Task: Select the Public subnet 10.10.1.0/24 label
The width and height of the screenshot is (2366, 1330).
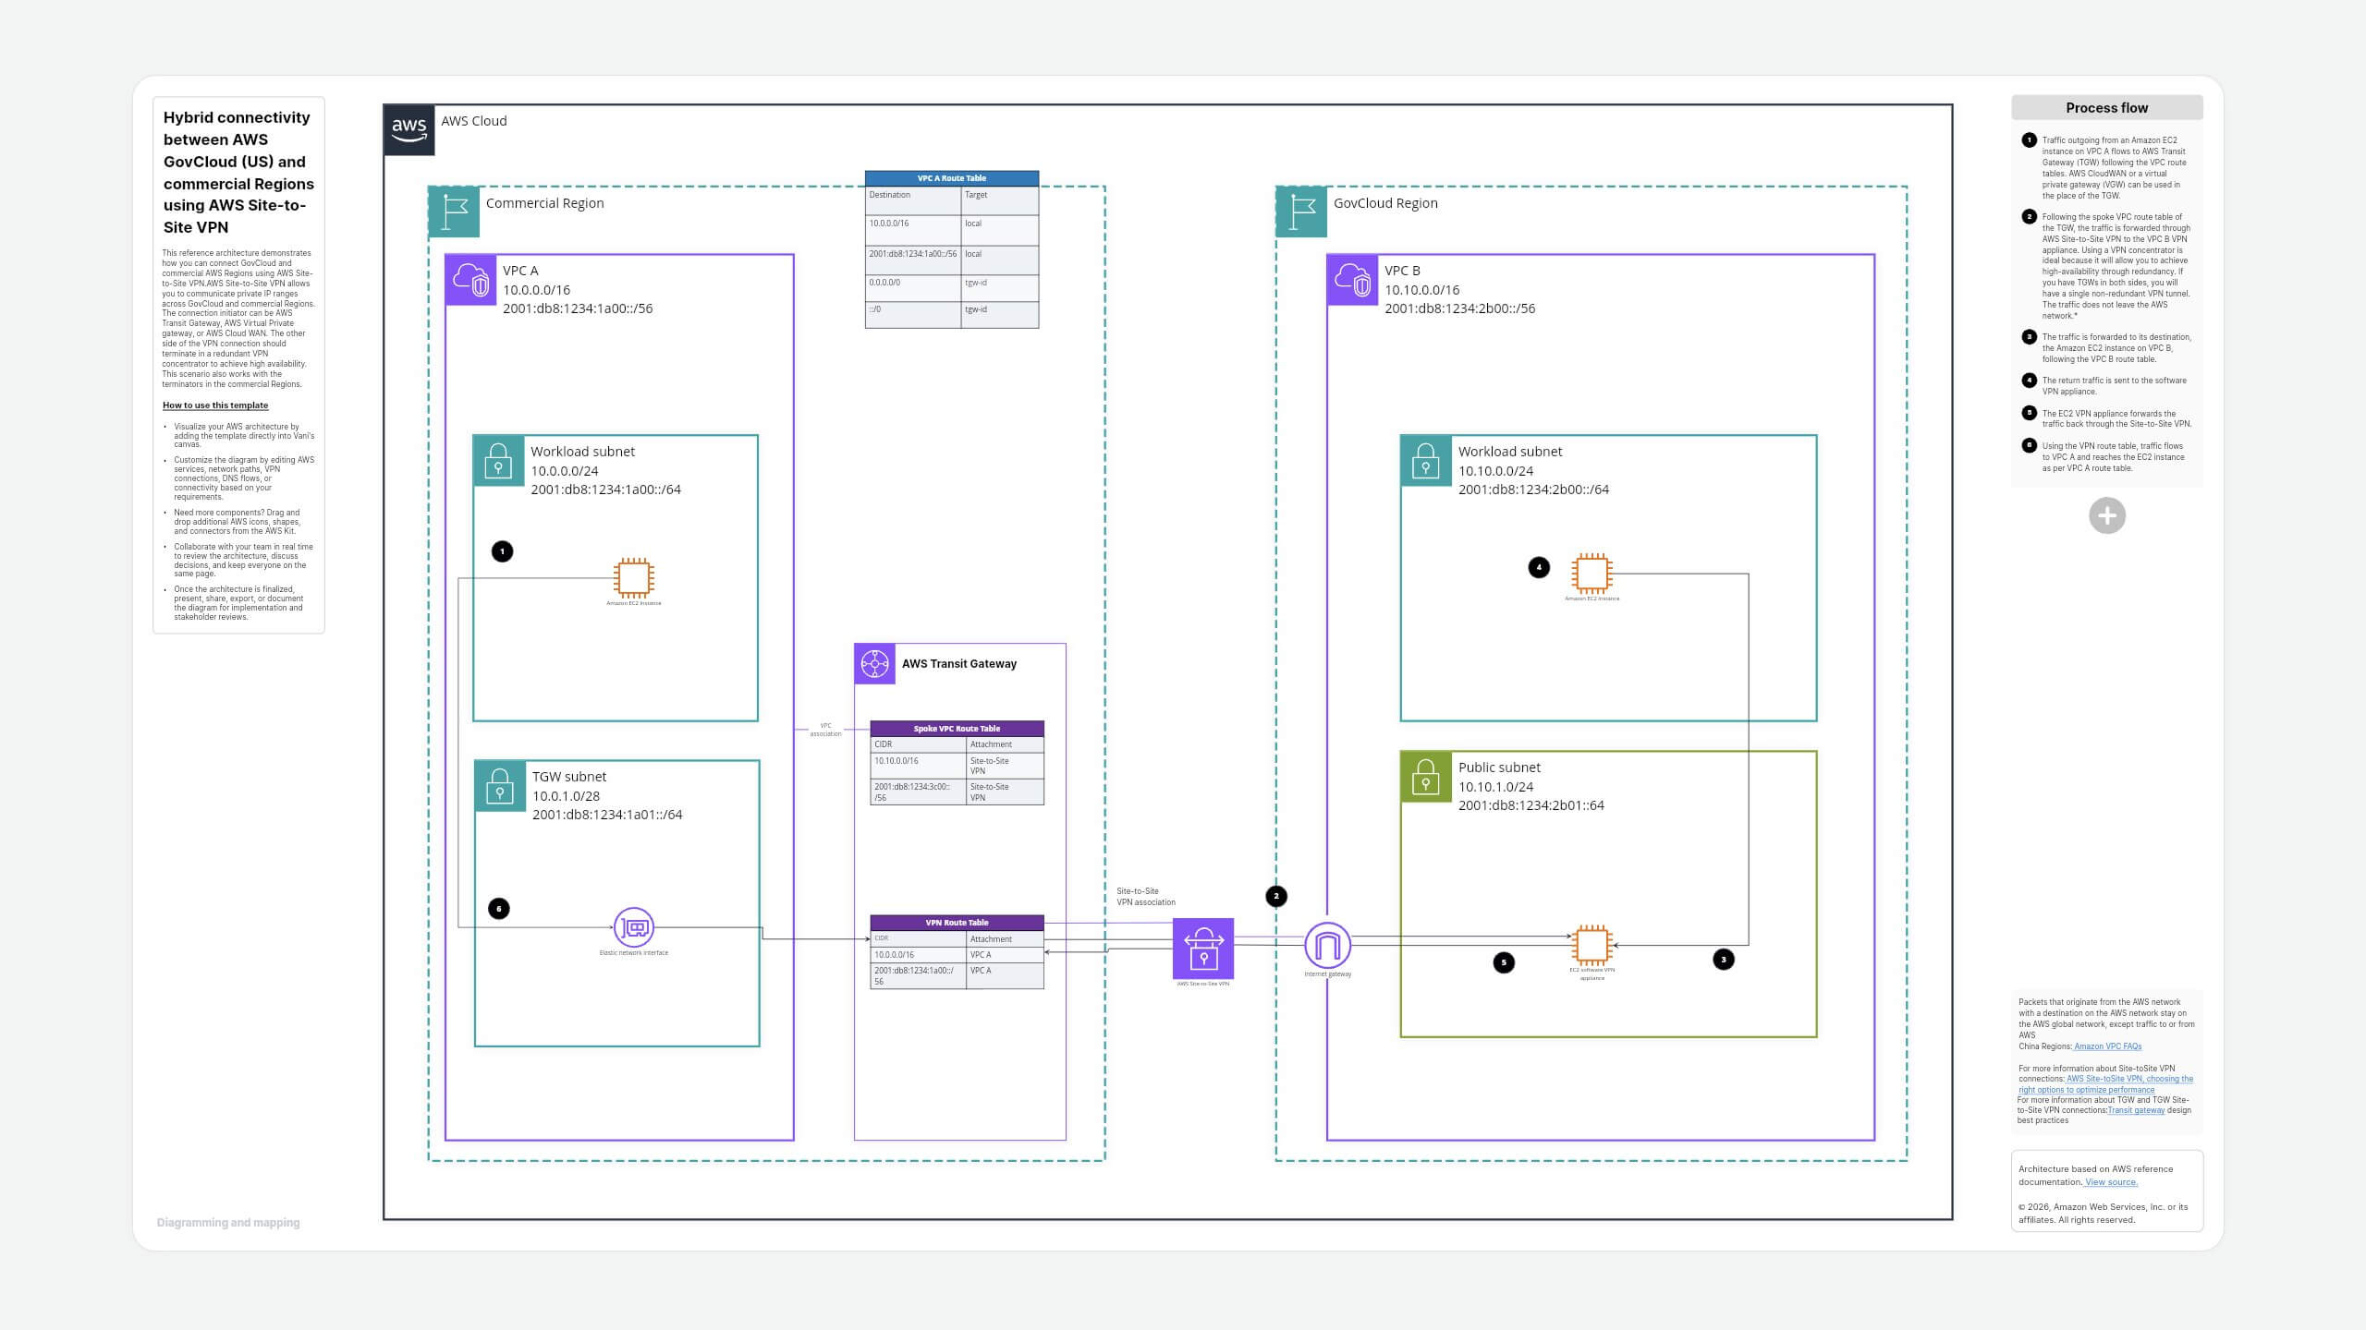Action: [x=1531, y=786]
